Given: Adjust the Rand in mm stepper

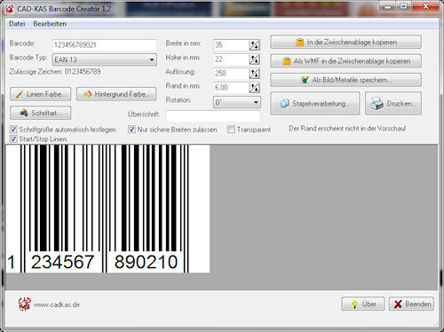Looking at the screenshot, I should pos(255,88).
